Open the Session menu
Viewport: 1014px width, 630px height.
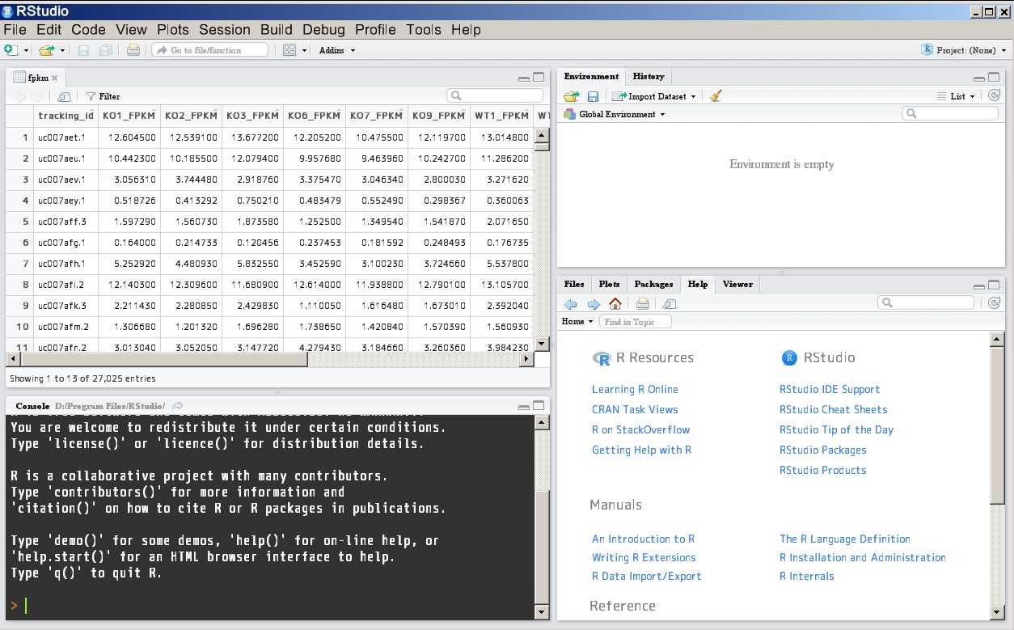tap(225, 30)
